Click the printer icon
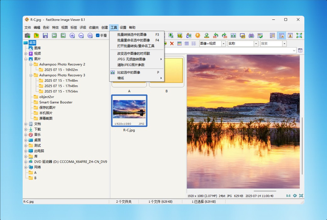 (x=251, y=36)
